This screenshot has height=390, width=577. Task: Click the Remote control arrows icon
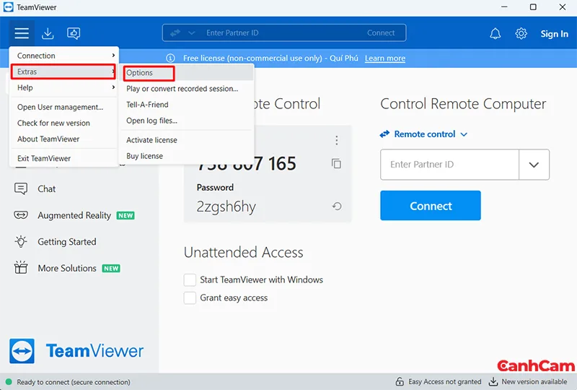click(x=384, y=134)
